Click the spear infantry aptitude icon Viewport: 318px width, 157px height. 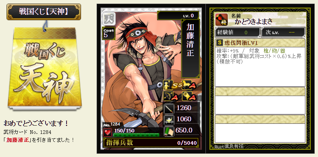168,85
